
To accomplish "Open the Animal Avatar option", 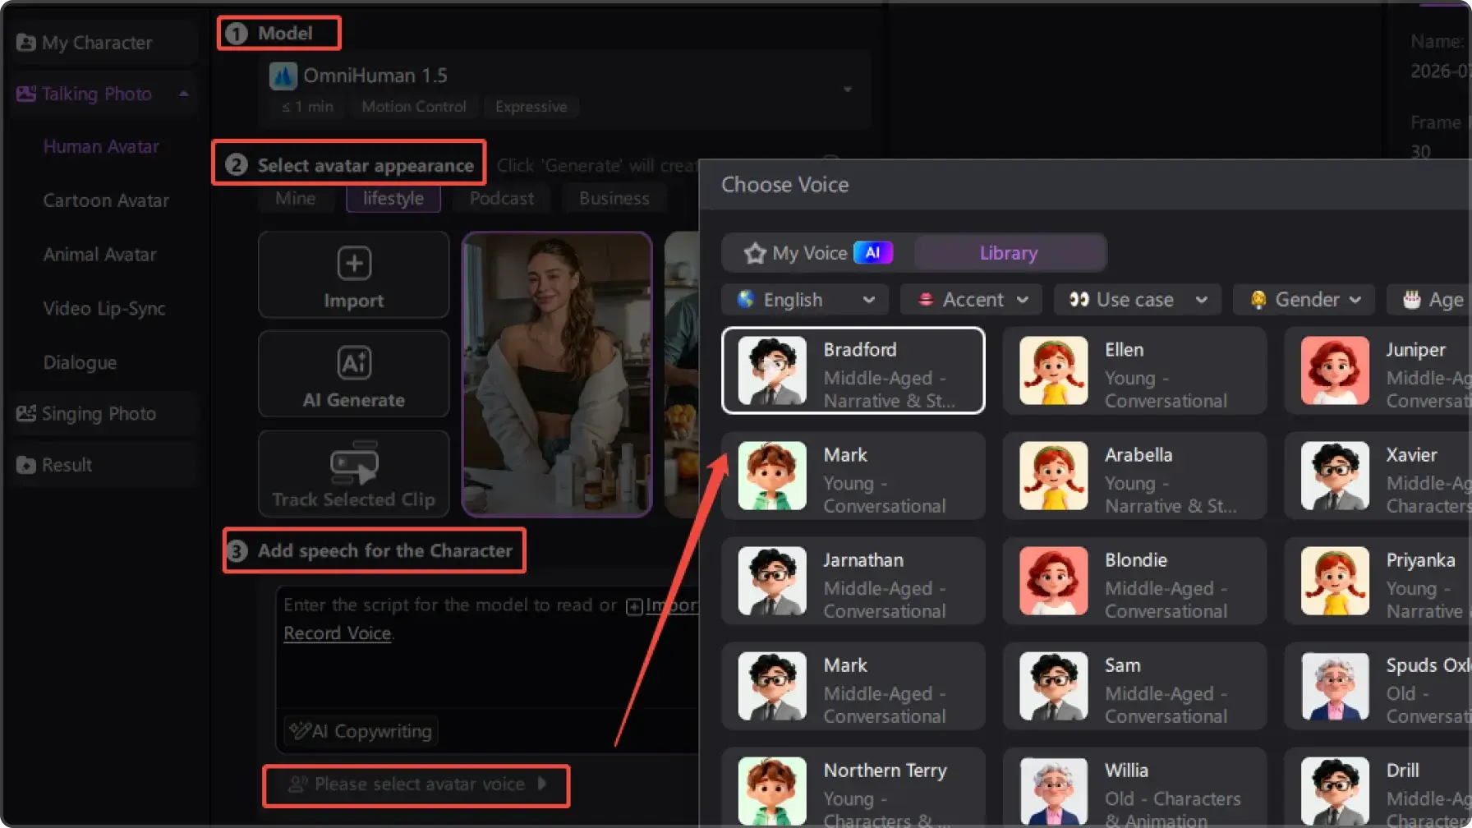I will tap(99, 255).
